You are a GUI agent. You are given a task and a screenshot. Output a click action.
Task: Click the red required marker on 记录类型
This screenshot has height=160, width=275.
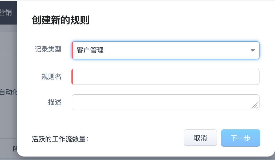[72, 50]
